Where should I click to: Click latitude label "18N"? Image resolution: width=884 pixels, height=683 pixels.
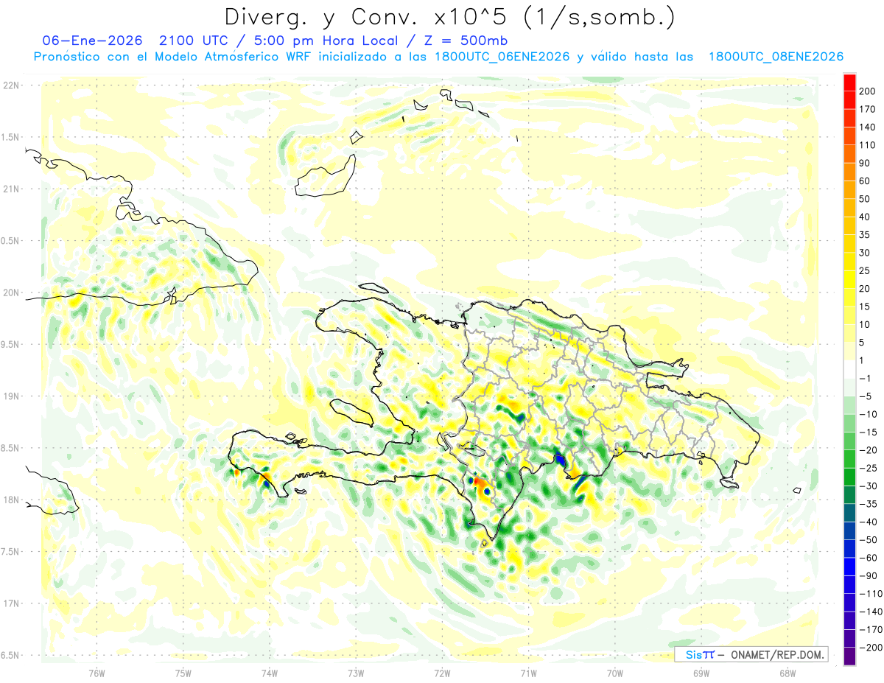10,500
